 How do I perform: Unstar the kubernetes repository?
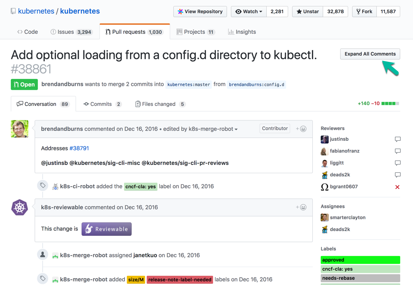coord(308,11)
